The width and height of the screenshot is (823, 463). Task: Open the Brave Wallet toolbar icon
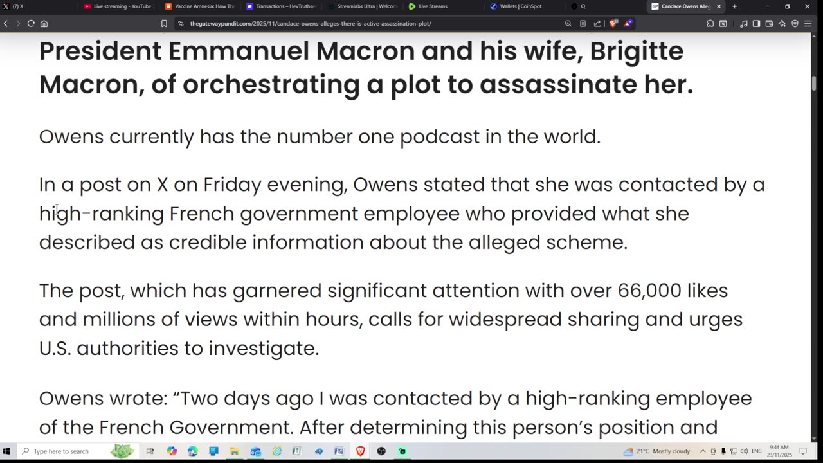coord(769,24)
